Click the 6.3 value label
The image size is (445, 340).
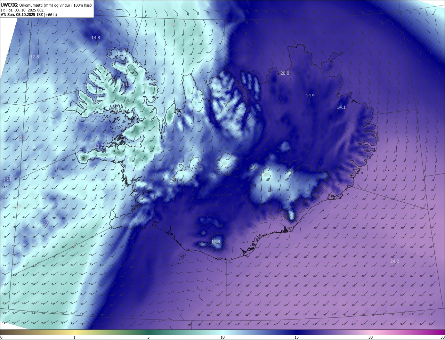[x=118, y=153]
